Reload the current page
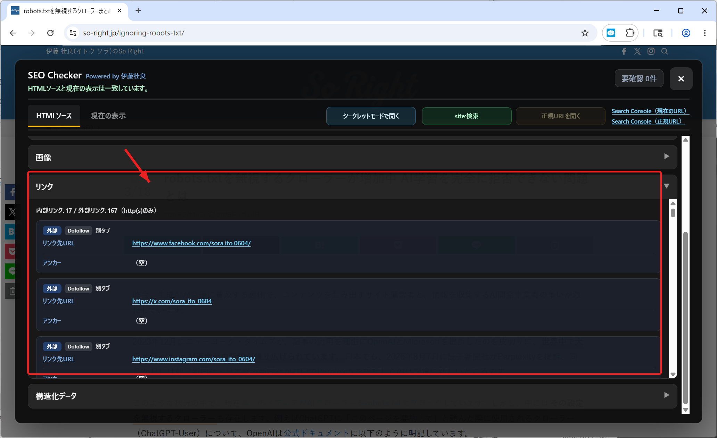717x438 pixels. pos(50,33)
